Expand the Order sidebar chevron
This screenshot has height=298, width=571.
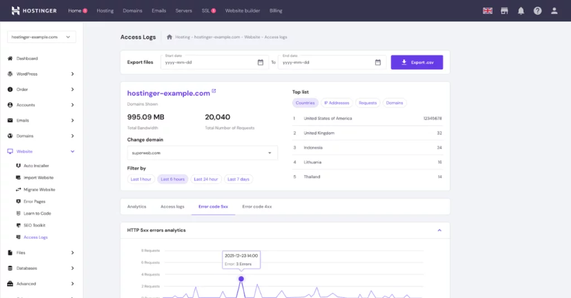(x=72, y=89)
